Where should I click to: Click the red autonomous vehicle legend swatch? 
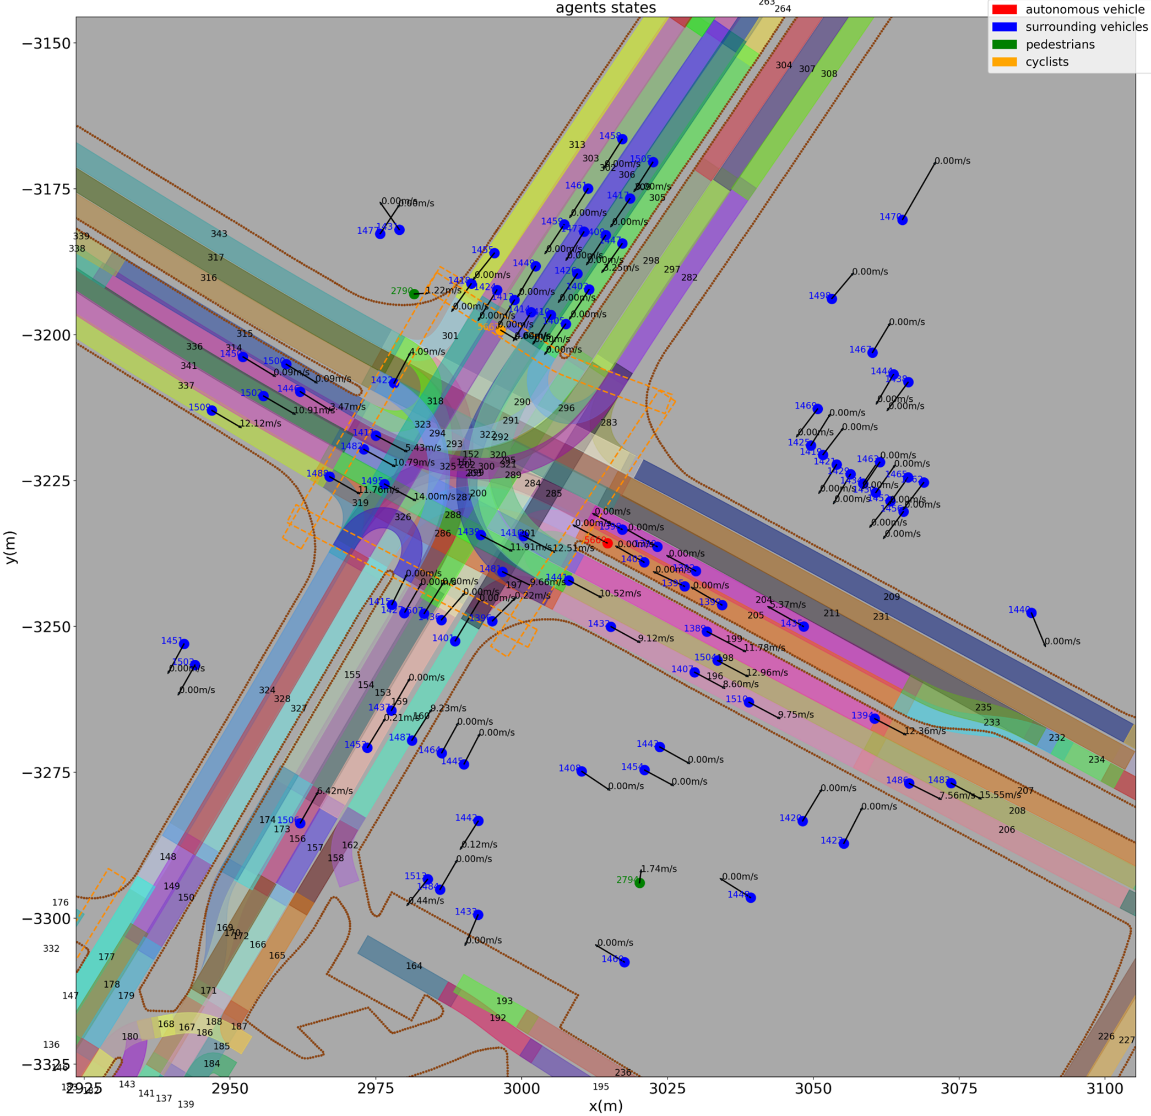(1003, 9)
